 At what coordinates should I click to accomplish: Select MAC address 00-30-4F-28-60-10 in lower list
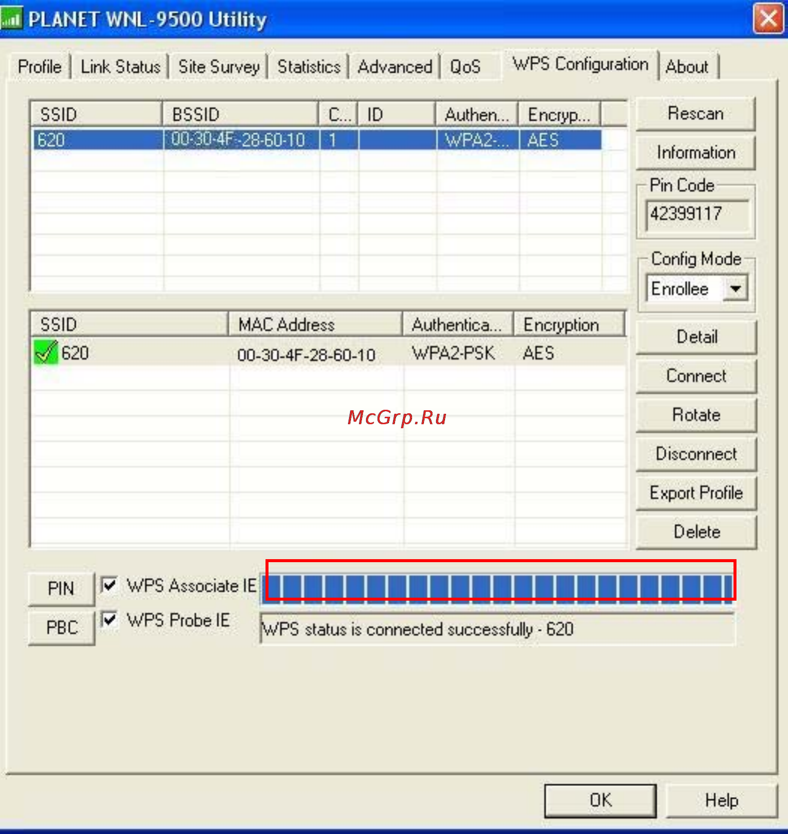(306, 355)
